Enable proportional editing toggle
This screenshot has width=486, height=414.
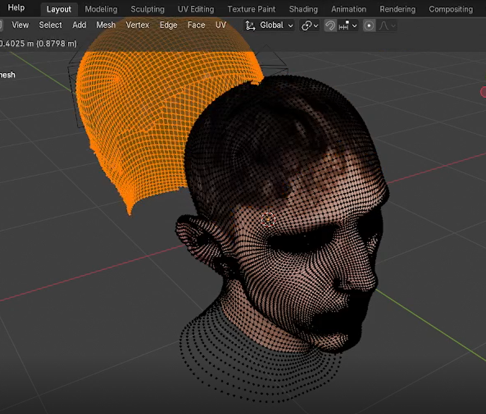pyautogui.click(x=370, y=25)
